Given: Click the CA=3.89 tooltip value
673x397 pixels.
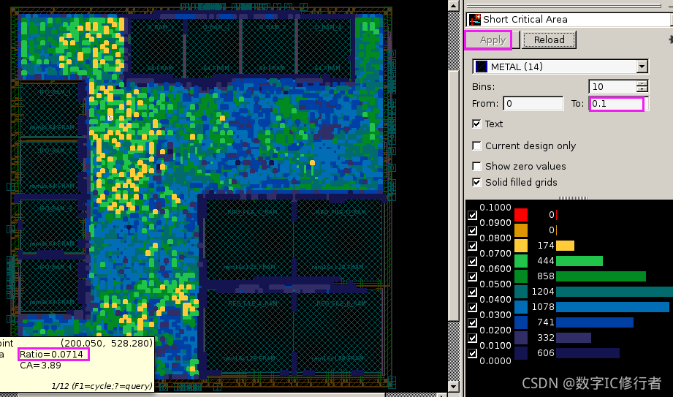Looking at the screenshot, I should (40, 366).
